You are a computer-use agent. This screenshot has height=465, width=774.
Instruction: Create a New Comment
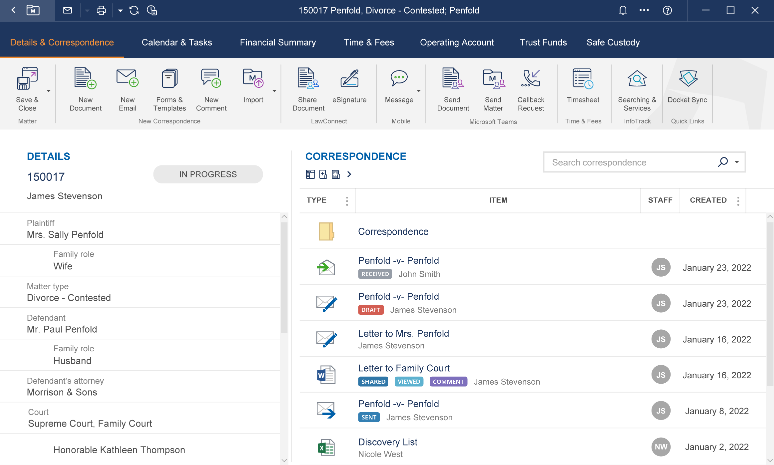211,79
